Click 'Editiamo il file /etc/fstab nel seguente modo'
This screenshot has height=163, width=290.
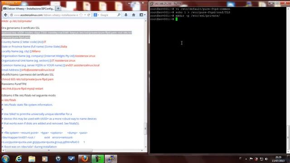click(29, 96)
